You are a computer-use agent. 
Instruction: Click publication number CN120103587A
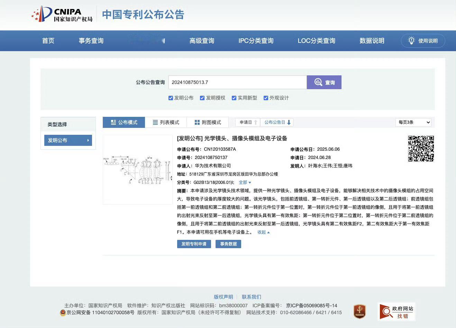(x=220, y=149)
